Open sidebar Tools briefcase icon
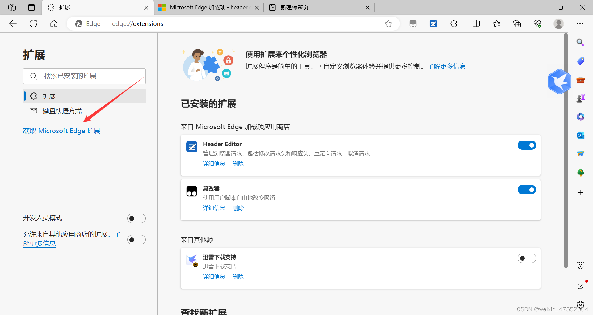The height and width of the screenshot is (315, 593). (580, 80)
